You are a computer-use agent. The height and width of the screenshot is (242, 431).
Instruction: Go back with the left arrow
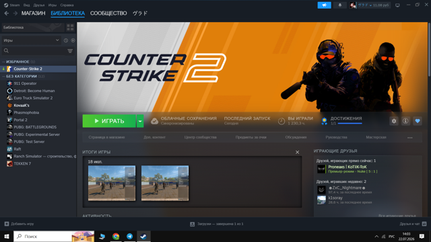tap(7, 13)
